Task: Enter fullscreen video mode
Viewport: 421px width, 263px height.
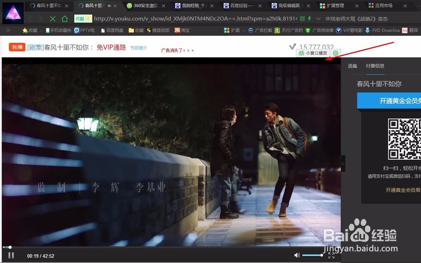Action: [331, 256]
